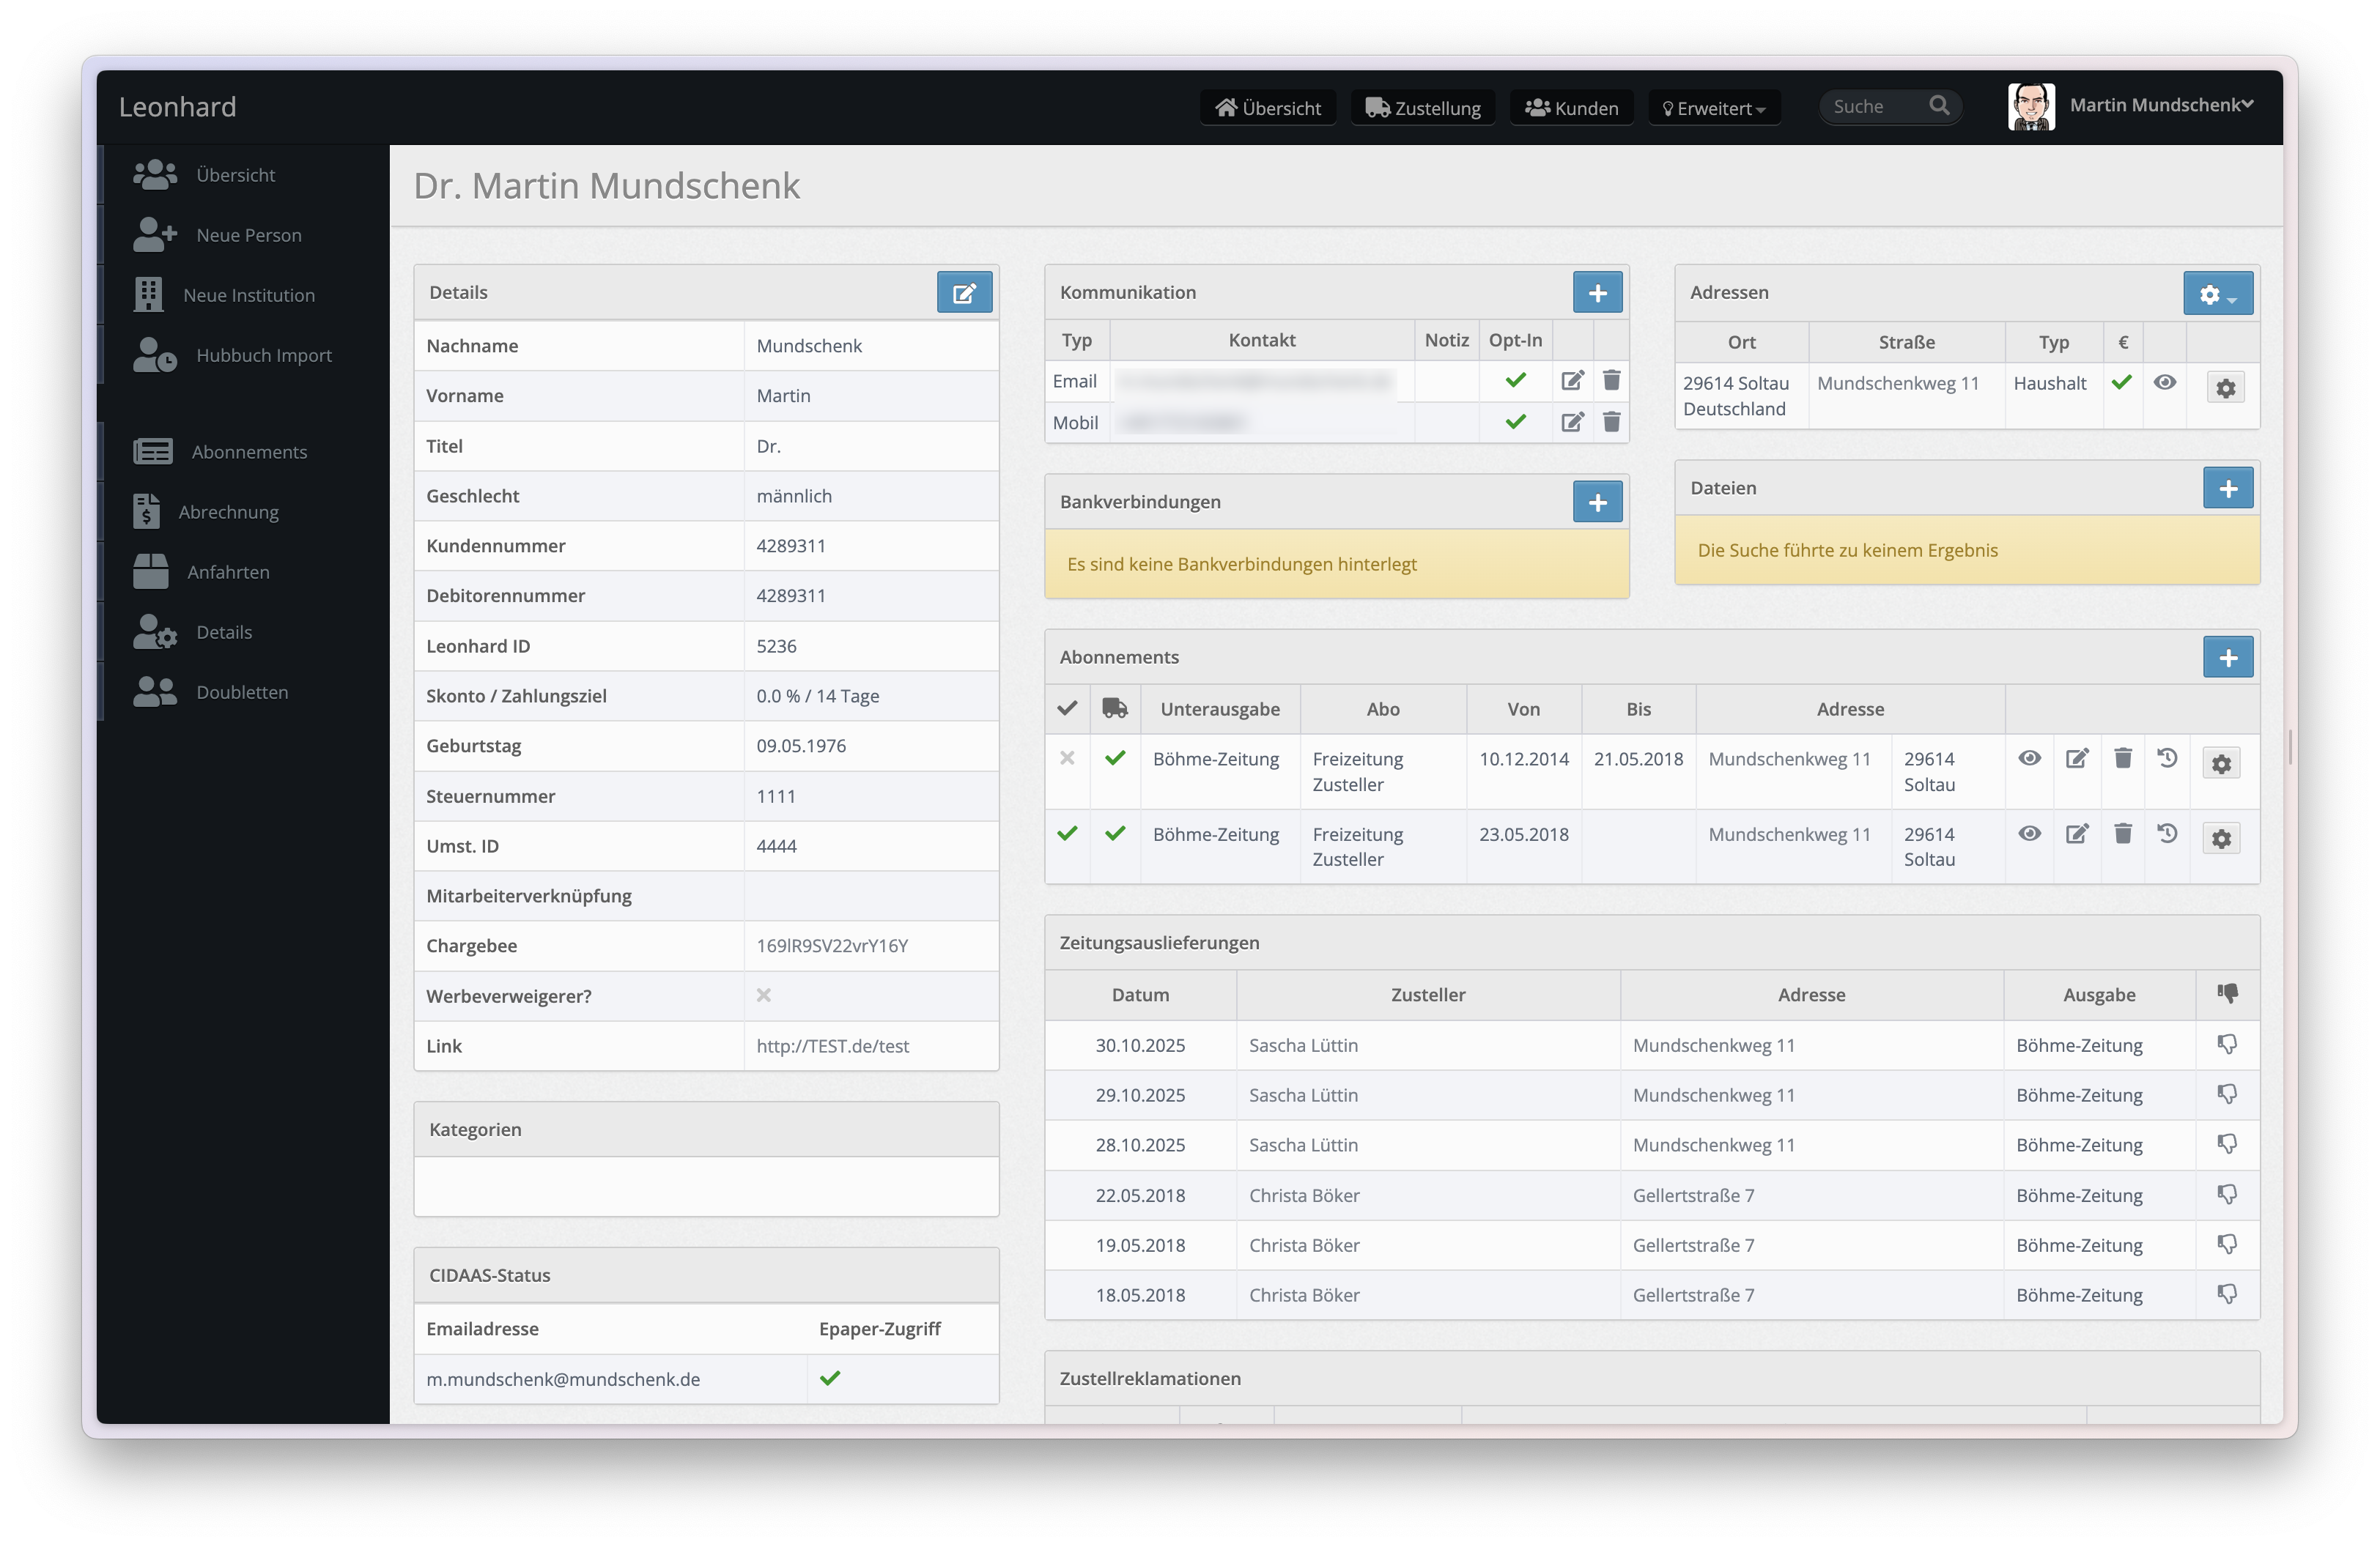2380x1547 pixels.
Task: Go to Doubletten in sidebar menu
Action: point(242,692)
